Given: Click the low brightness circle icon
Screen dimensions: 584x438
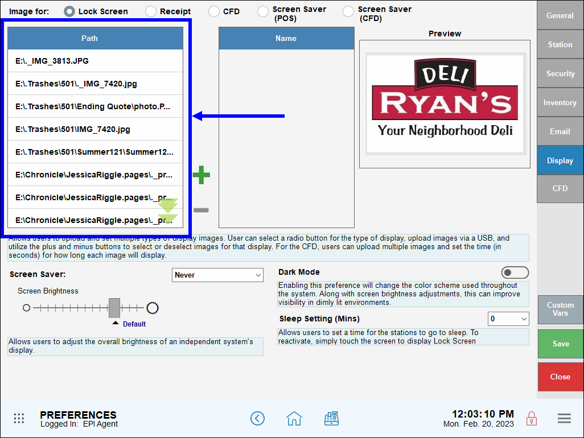Looking at the screenshot, I should 26,308.
